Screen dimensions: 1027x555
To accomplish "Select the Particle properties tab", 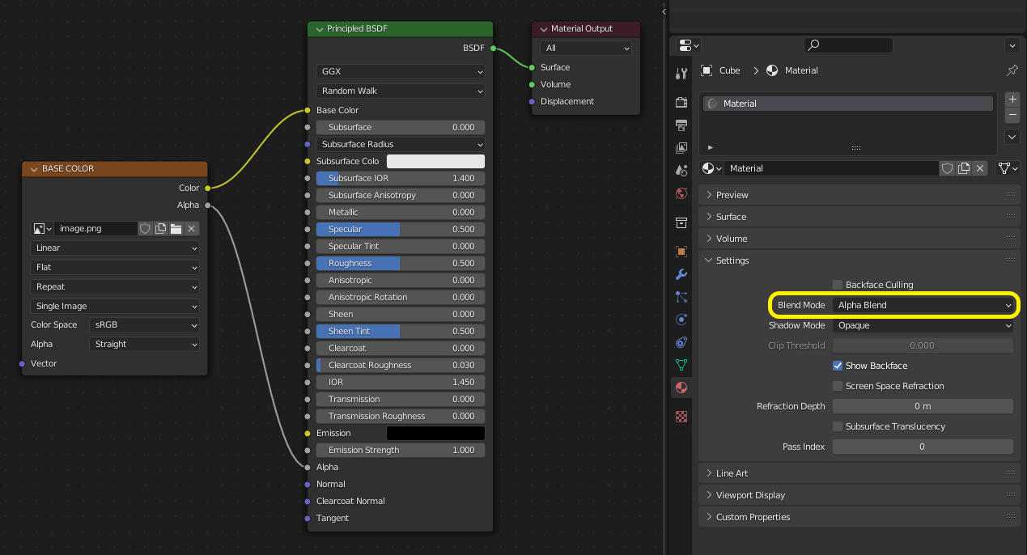I will (681, 297).
